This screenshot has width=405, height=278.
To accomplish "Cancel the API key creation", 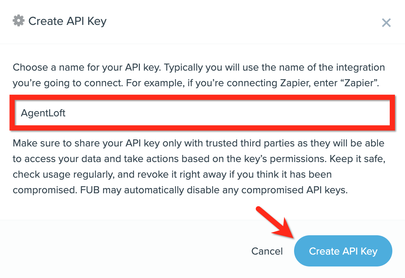I will tap(267, 251).
